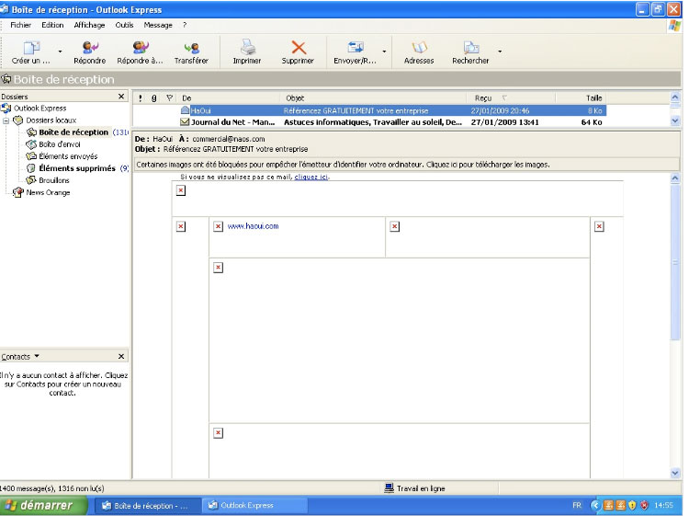The image size is (689, 516).
Task: Delete message with Supprimer icon
Action: click(298, 47)
